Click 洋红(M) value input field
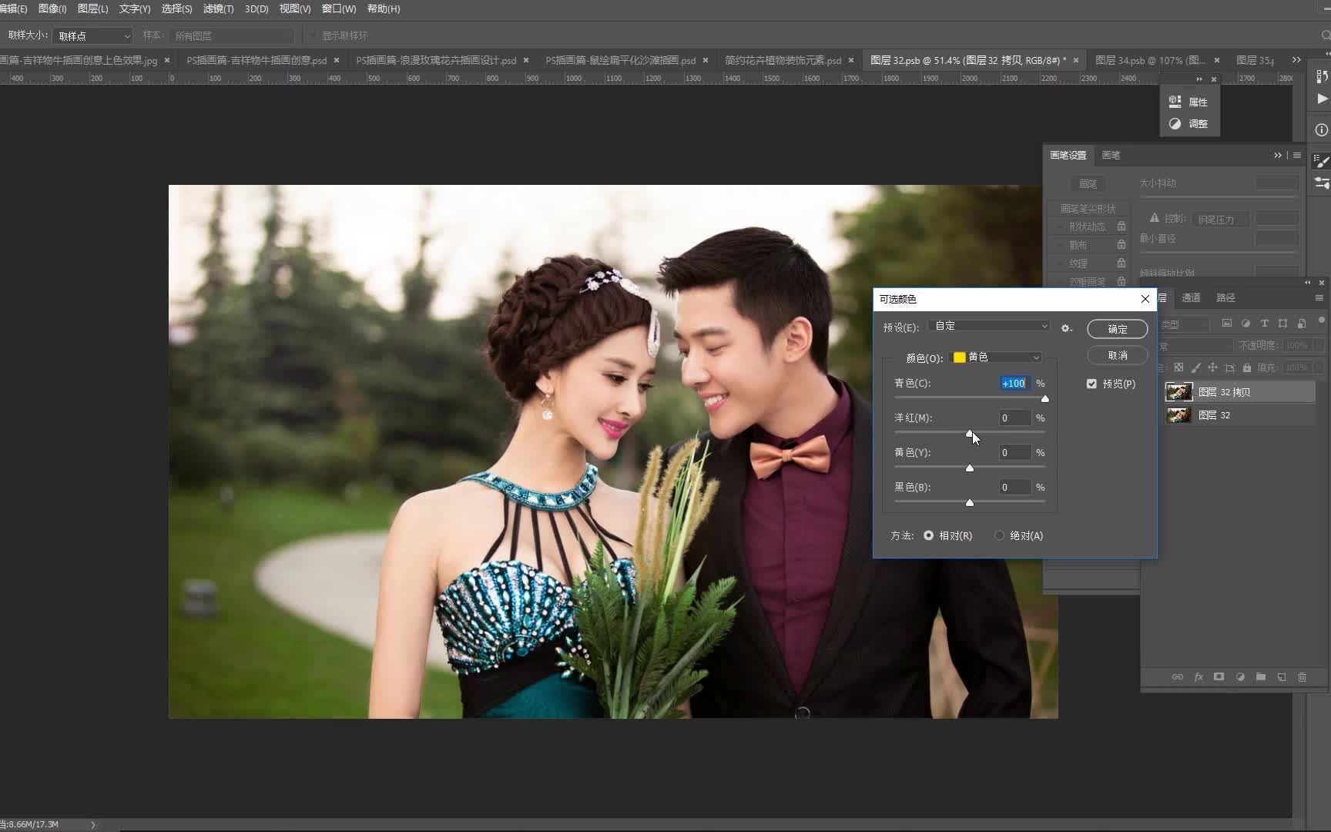The height and width of the screenshot is (832, 1331). [x=1014, y=418]
